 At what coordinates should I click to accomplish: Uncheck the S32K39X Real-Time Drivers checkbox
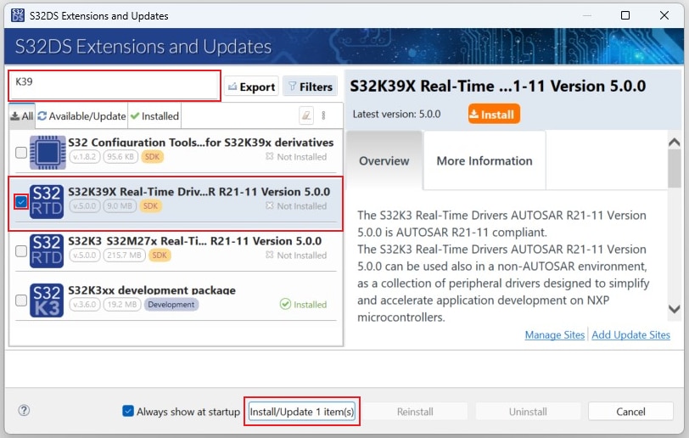pyautogui.click(x=21, y=202)
